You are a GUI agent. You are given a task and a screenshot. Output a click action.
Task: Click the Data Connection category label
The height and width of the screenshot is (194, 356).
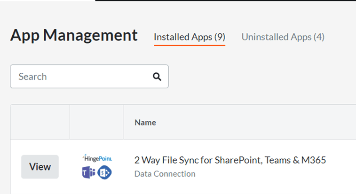pyautogui.click(x=165, y=174)
